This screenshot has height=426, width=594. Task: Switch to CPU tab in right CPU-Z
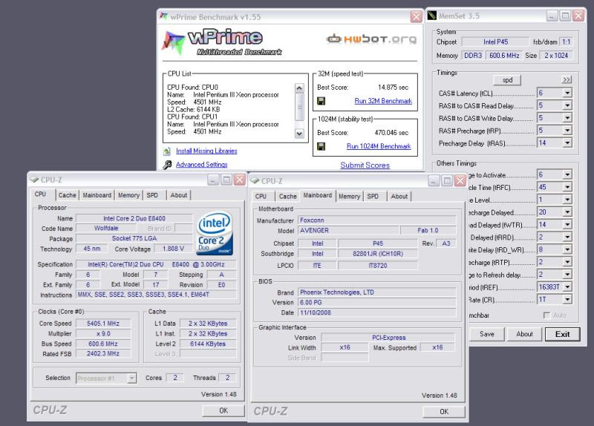pyautogui.click(x=261, y=196)
